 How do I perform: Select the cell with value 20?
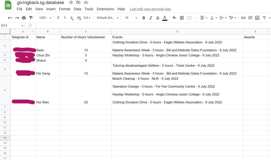point(86,90)
